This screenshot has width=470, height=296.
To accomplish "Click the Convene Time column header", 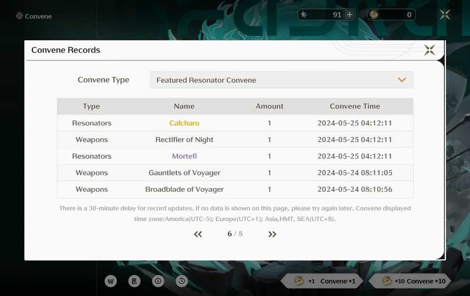I will (355, 106).
